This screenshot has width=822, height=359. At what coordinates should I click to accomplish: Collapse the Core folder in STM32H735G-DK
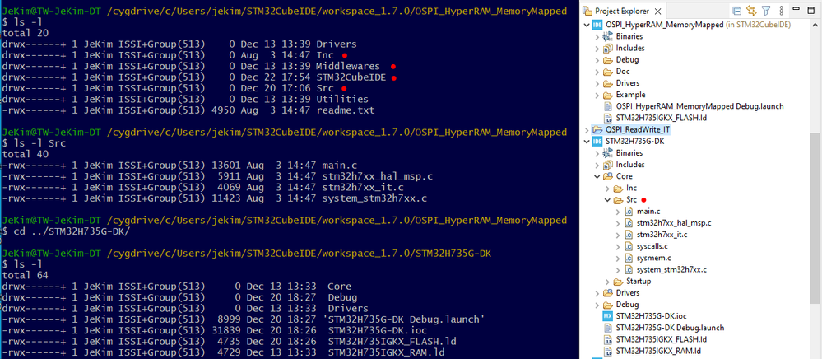[597, 176]
